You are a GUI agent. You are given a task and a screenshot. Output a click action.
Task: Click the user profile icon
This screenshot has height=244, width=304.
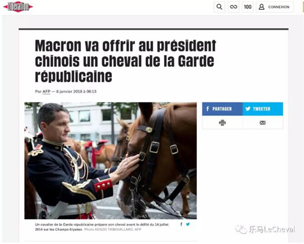click(261, 7)
